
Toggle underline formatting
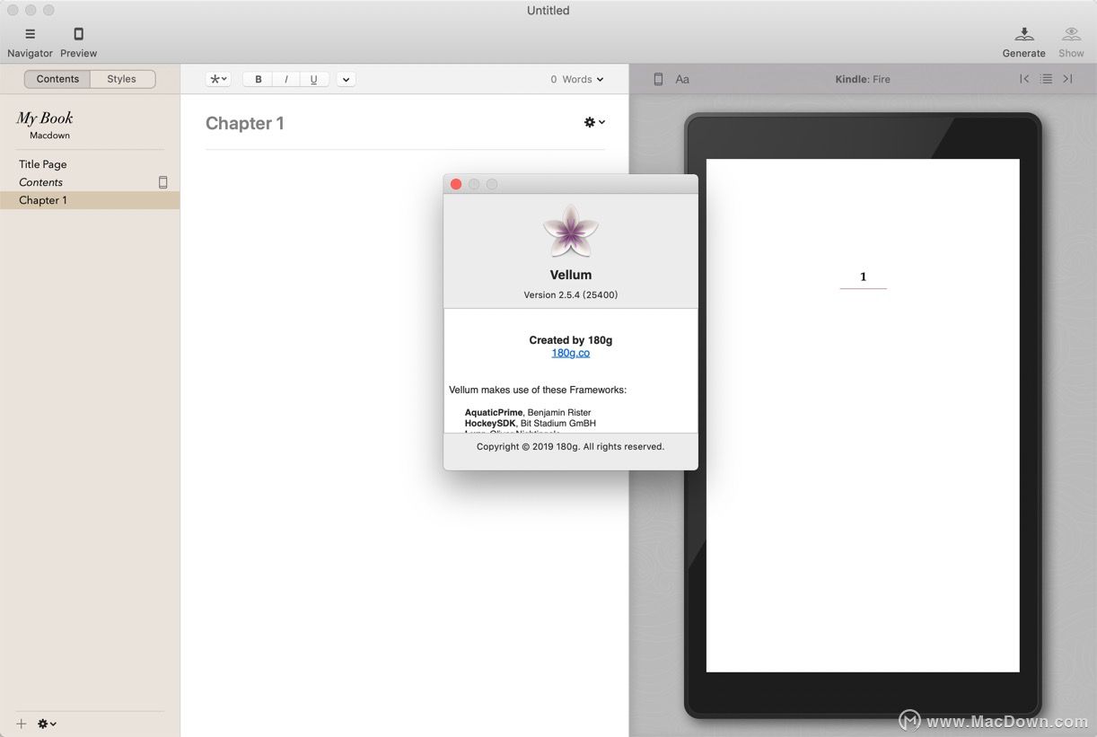tap(314, 79)
